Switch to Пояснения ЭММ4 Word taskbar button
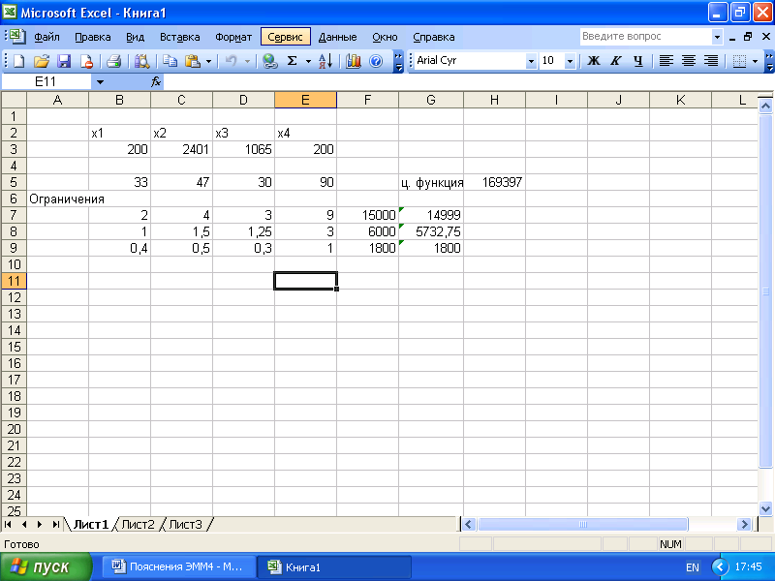The width and height of the screenshot is (775, 581). click(x=179, y=567)
